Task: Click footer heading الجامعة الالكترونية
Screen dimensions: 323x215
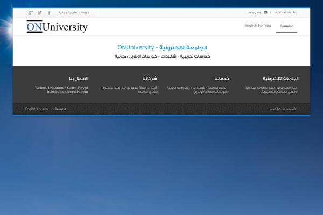Action: (x=280, y=78)
